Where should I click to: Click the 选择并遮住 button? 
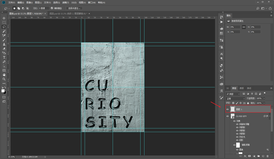pos(74,8)
